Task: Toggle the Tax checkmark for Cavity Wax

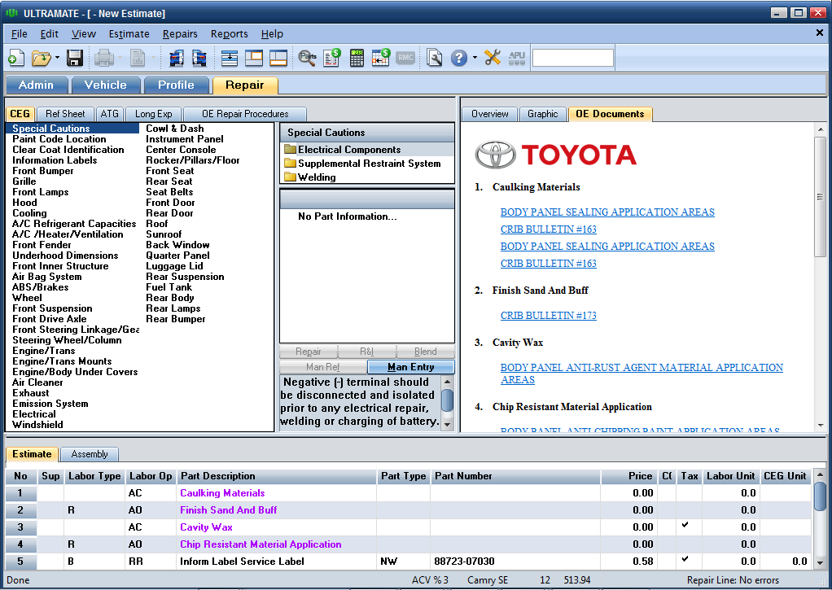Action: click(685, 525)
